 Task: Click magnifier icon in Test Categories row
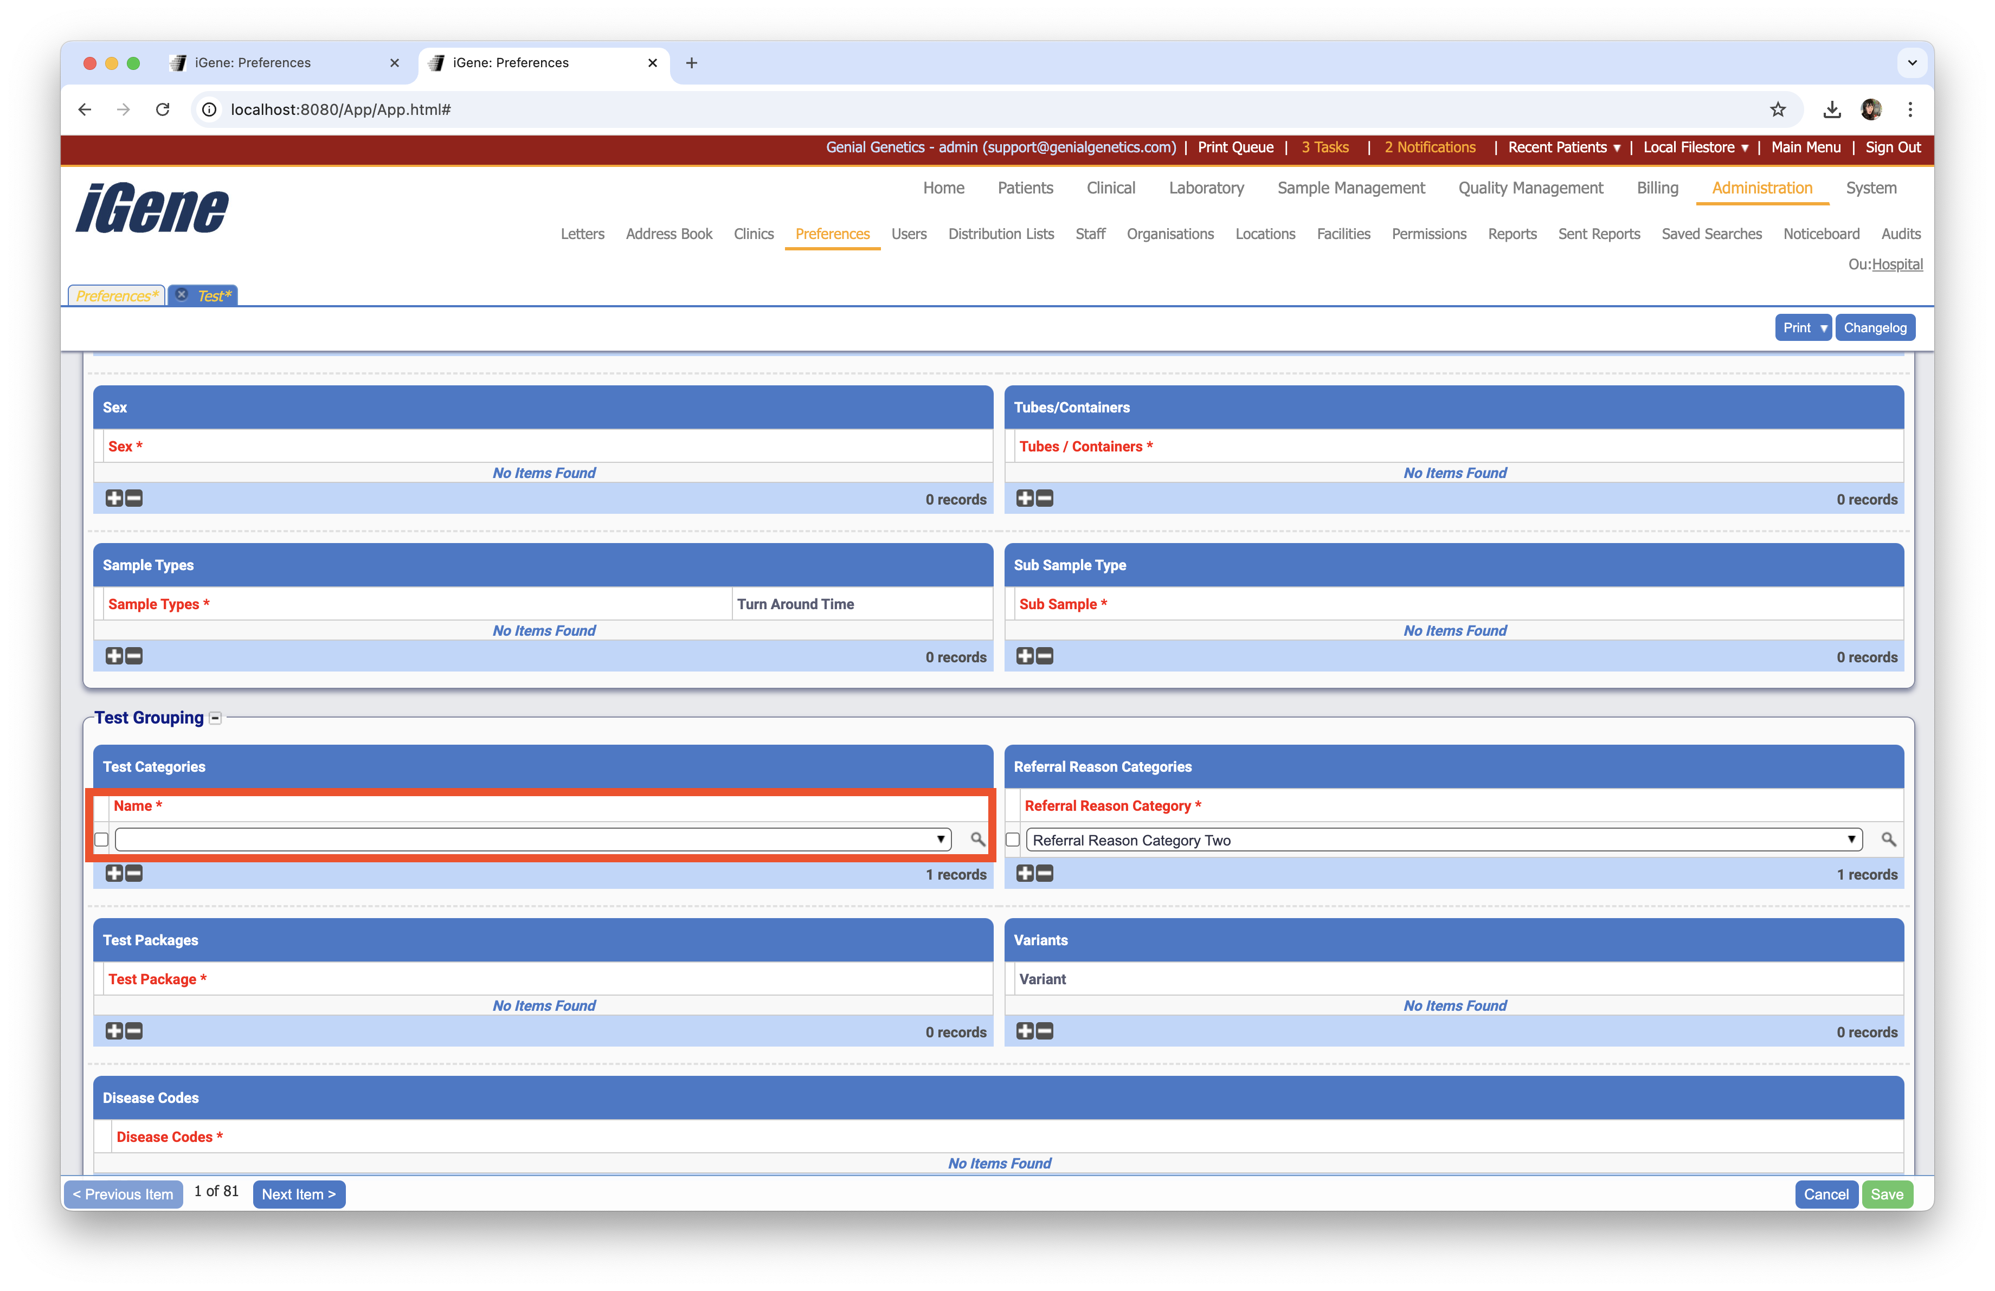click(977, 838)
